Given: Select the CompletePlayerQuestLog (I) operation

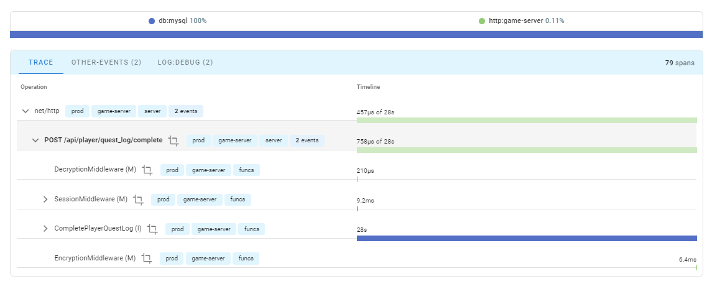Looking at the screenshot, I should click(98, 229).
